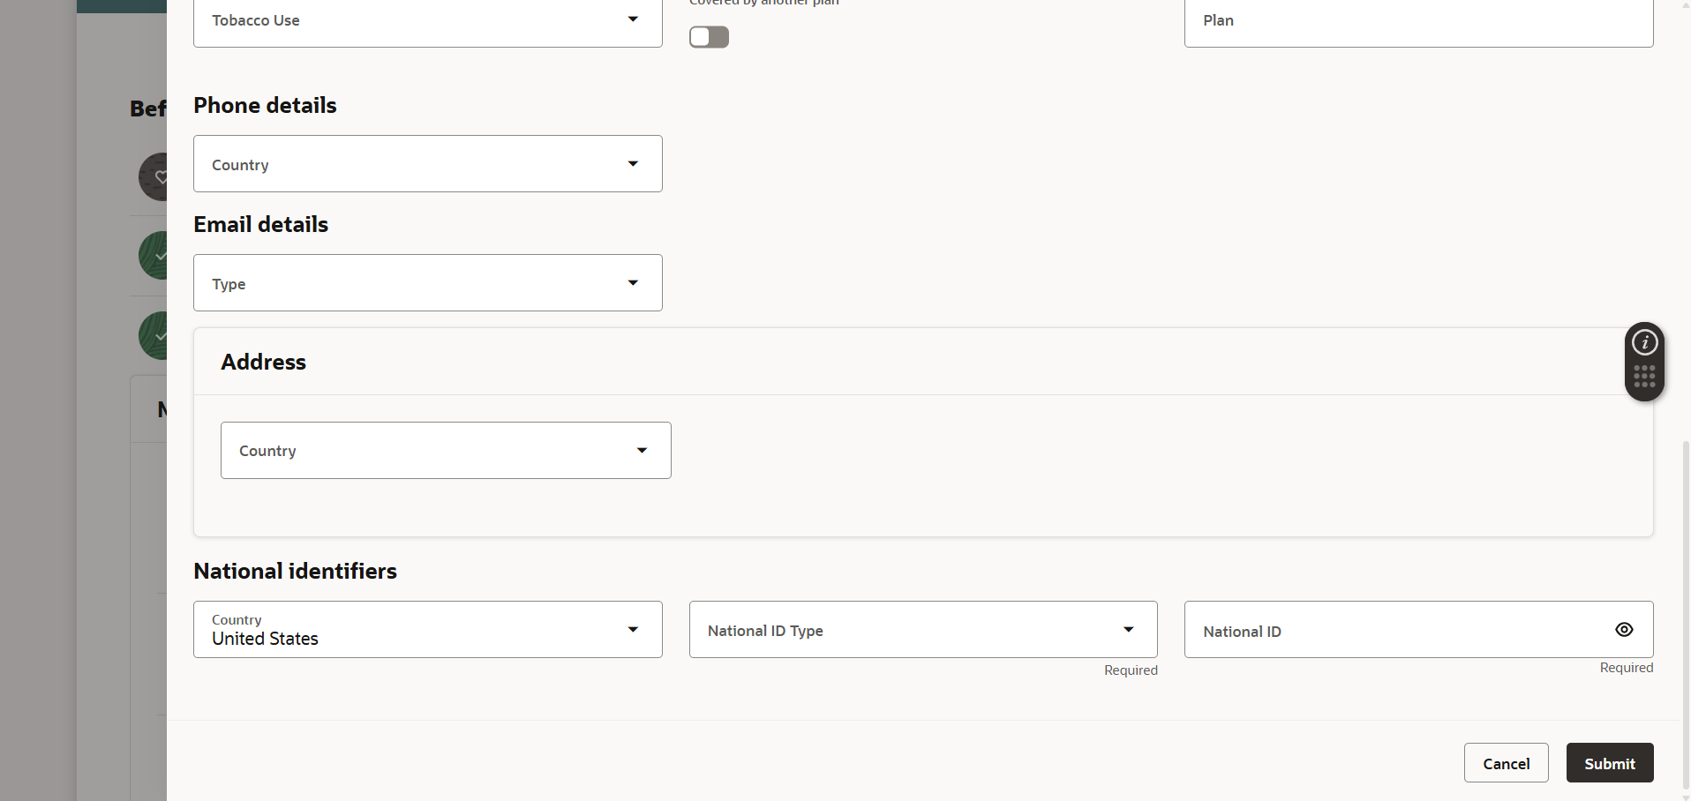Open the National ID Type dropdown
Viewport: 1691px width, 801px height.
click(923, 630)
